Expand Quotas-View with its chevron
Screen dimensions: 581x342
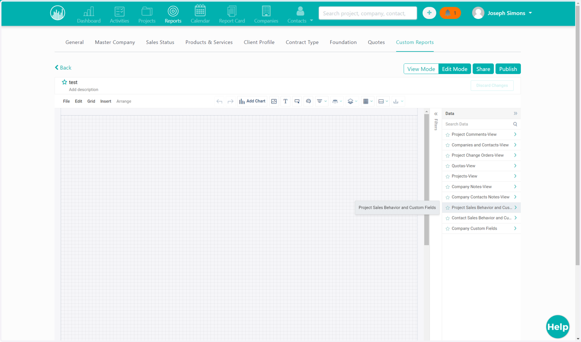[x=515, y=166]
